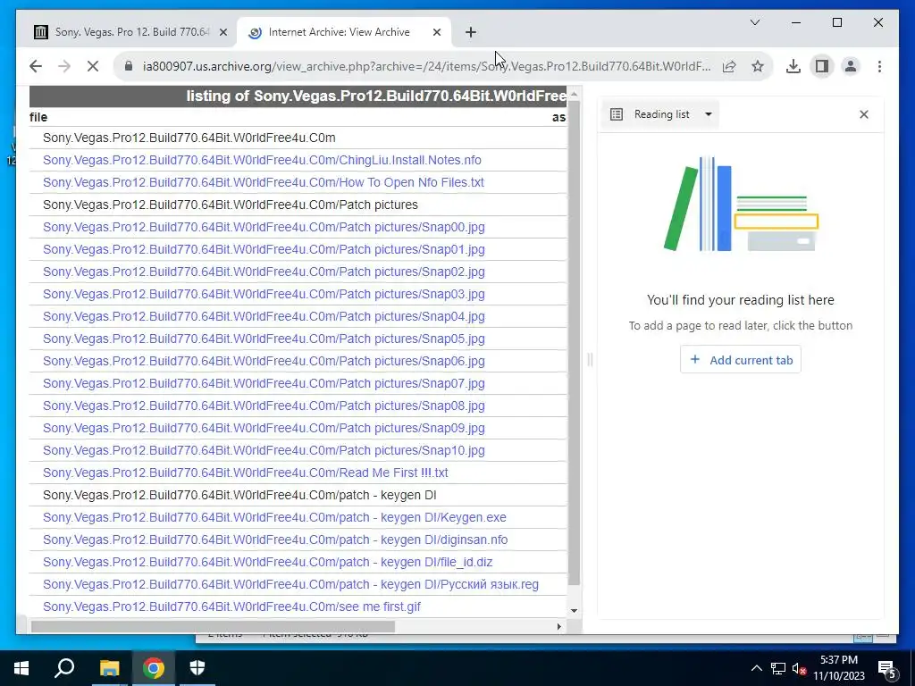Click the taskbar clock showing 5:37 PM
The height and width of the screenshot is (686, 915).
coord(839,668)
